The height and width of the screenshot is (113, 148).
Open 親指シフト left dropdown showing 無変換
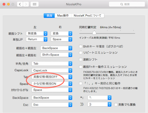[37, 34]
